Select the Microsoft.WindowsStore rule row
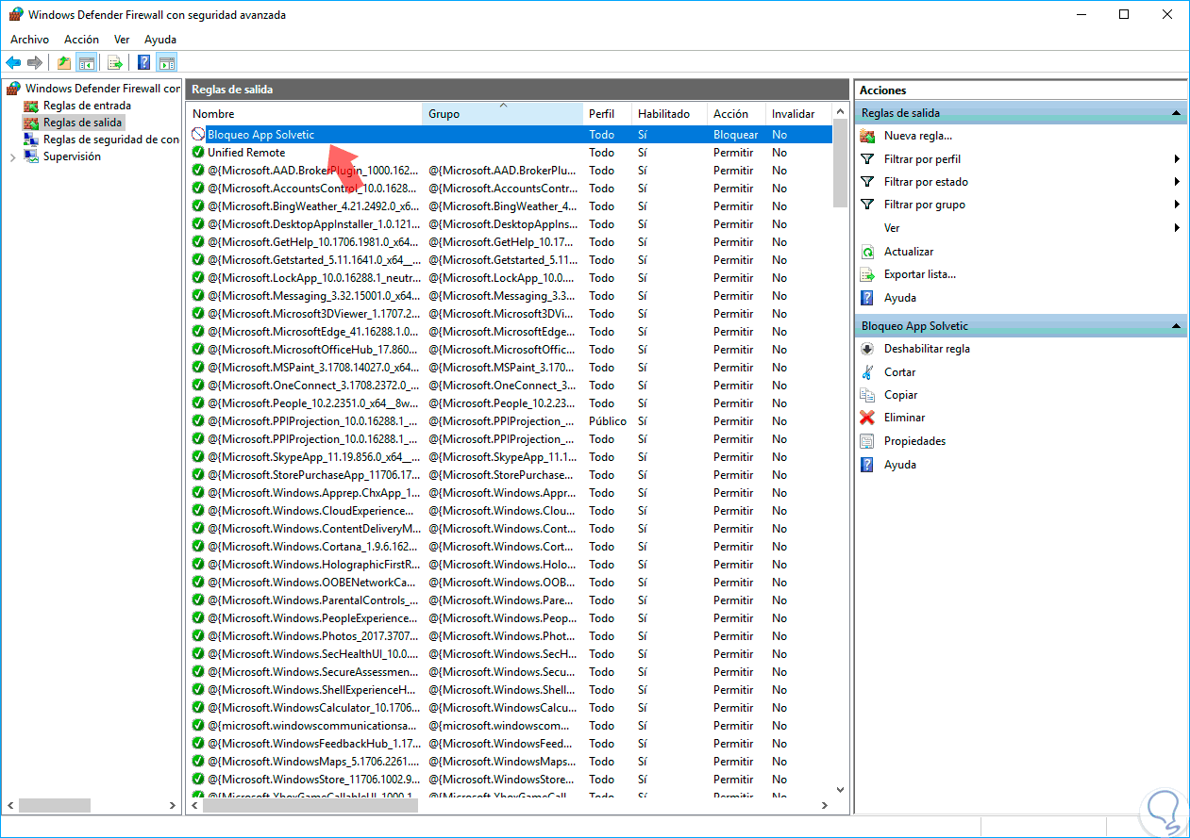The image size is (1190, 838). [510, 780]
